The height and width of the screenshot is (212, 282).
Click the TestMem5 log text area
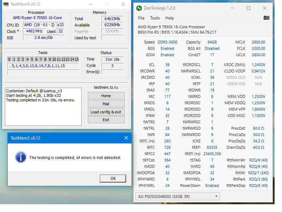(x=43, y=107)
